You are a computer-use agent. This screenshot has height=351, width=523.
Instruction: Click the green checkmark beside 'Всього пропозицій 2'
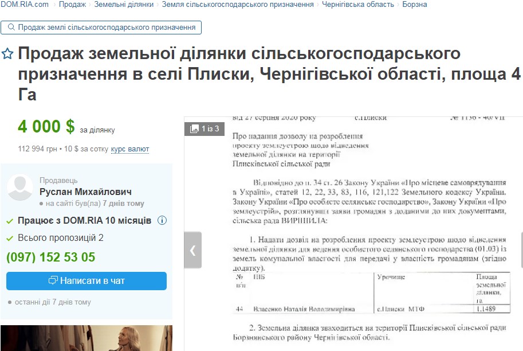pos(9,238)
